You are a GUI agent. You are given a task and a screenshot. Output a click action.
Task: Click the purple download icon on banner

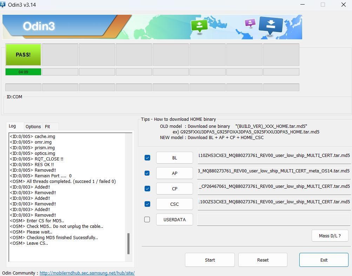click(250, 23)
